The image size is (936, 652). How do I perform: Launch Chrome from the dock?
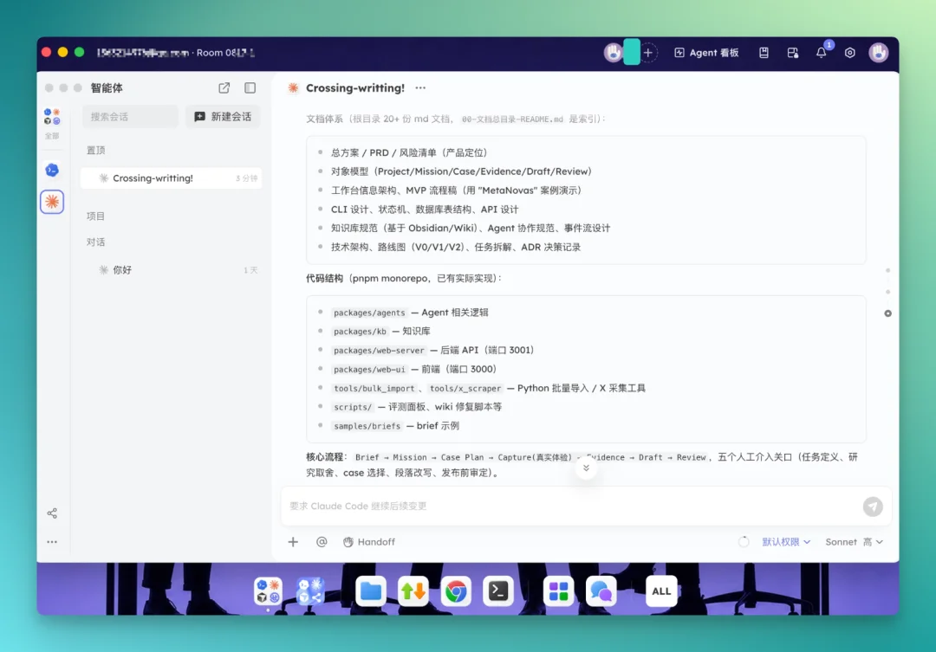pos(456,591)
